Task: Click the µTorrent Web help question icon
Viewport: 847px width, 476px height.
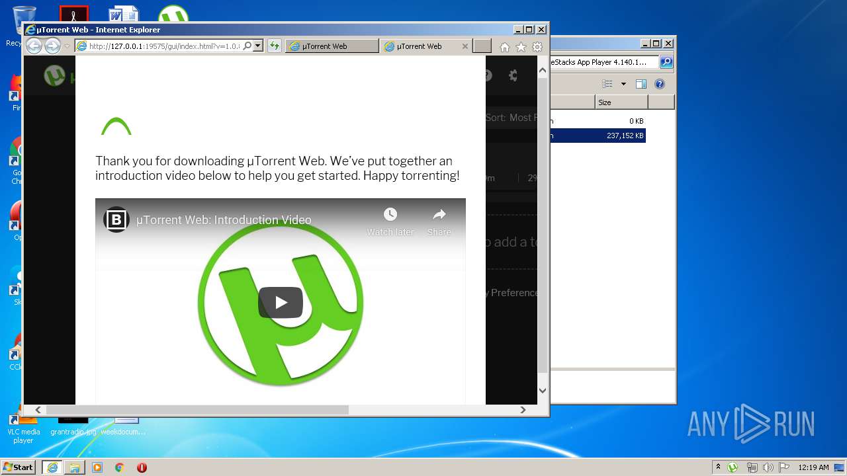Action: click(x=488, y=75)
